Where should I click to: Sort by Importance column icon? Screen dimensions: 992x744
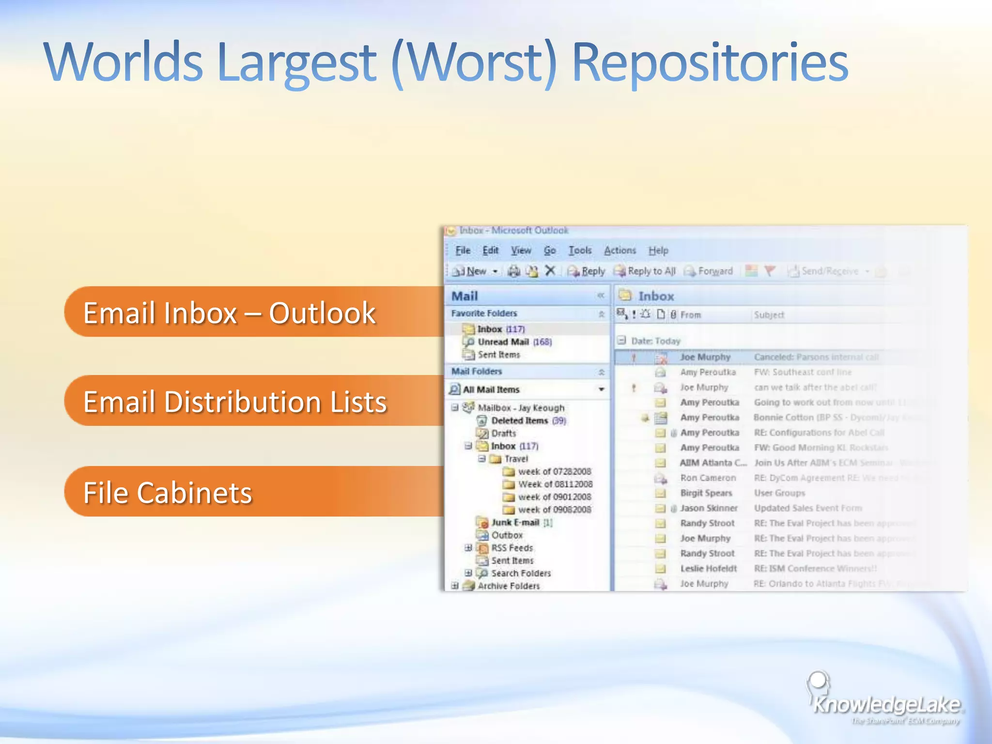click(634, 314)
